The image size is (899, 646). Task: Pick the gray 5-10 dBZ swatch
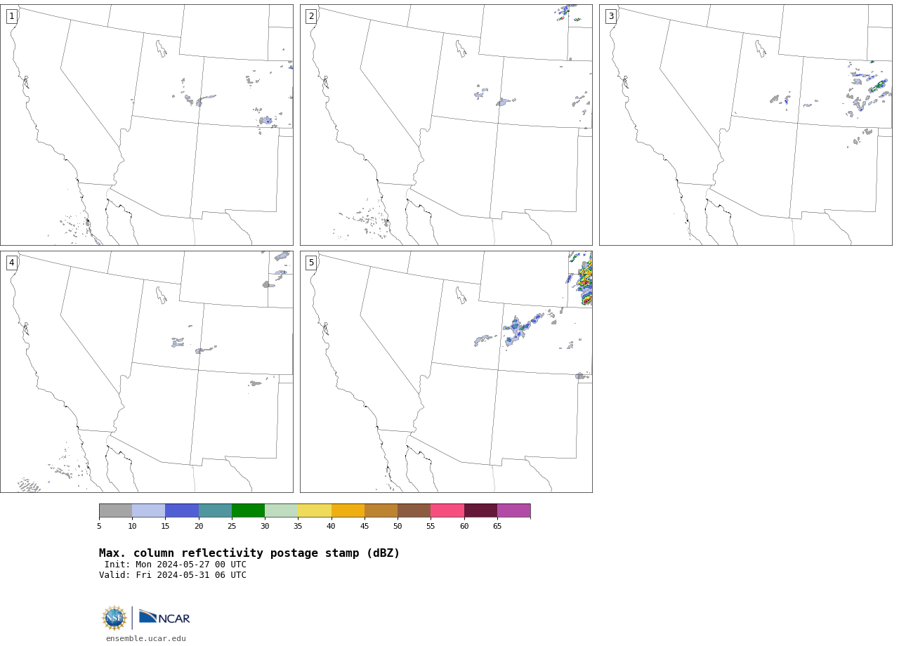pyautogui.click(x=115, y=510)
